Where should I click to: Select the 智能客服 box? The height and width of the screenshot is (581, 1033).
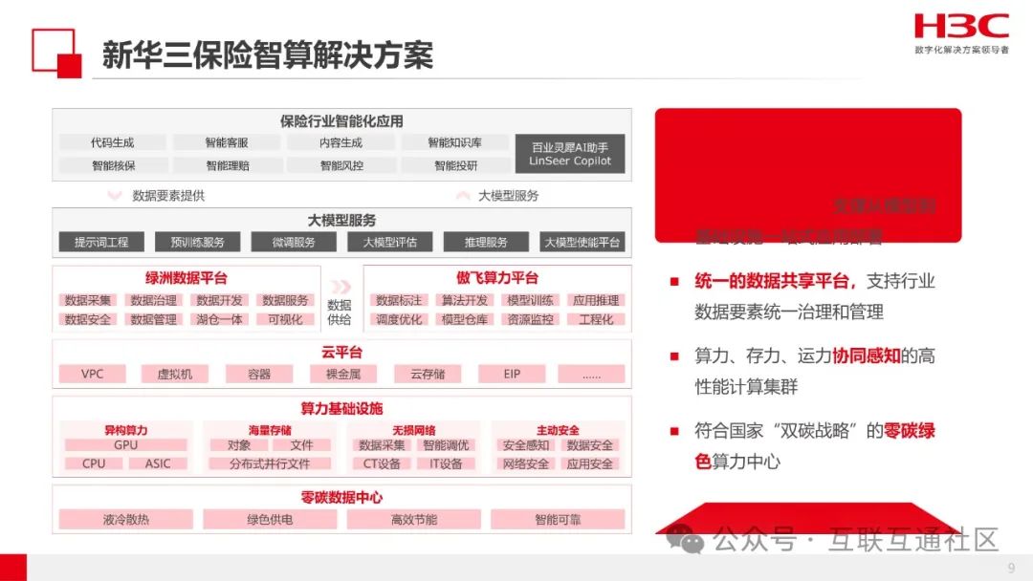click(227, 142)
